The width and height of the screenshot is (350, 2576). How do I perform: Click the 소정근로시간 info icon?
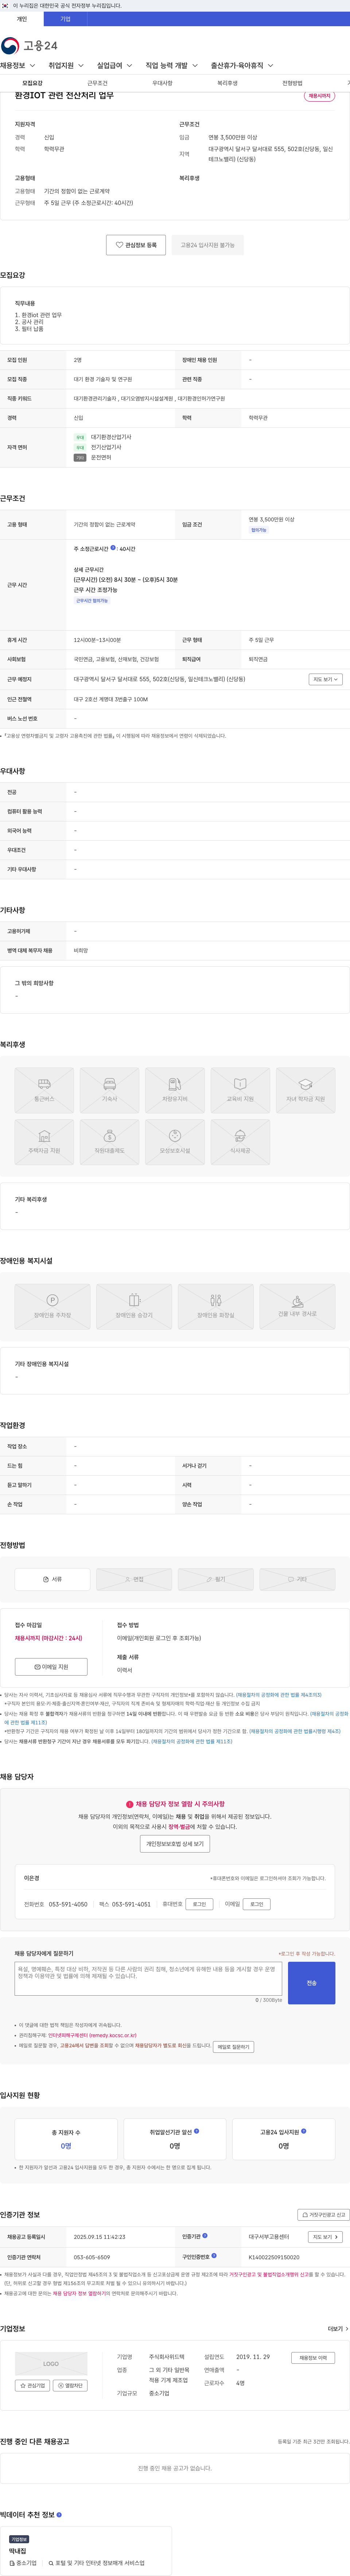[113, 548]
